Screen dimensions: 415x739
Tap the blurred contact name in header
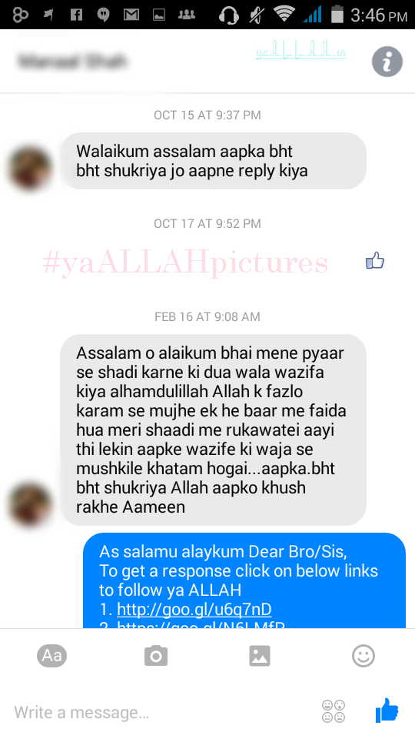(x=72, y=62)
